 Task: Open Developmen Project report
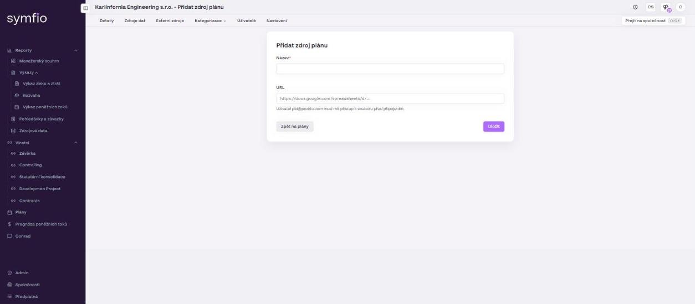coord(40,188)
